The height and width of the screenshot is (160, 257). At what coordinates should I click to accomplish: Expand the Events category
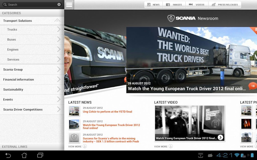tap(32, 99)
